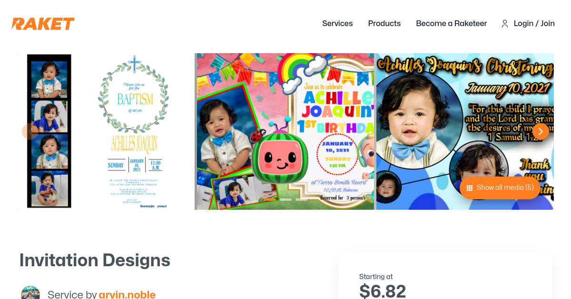Open Become a Raketeer page

[x=451, y=24]
